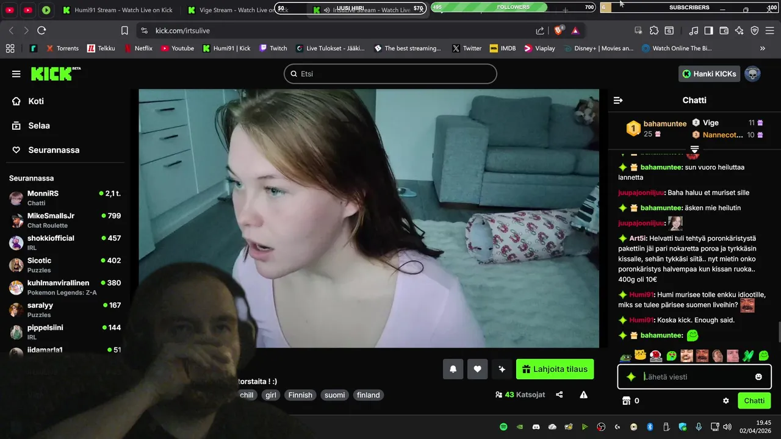Screen dimensions: 781x439
Task: Open pippelsiini channel in following list
Action: click(65, 332)
